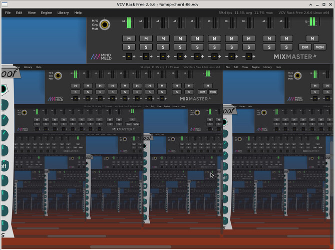Click the minus group selector of track seven
Viewport: 335px width, 250px height.
[227, 57]
